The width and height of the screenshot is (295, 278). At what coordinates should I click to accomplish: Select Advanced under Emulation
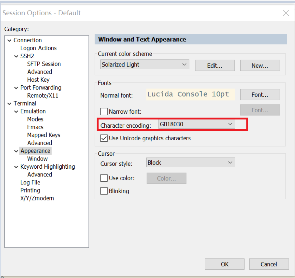(x=40, y=143)
